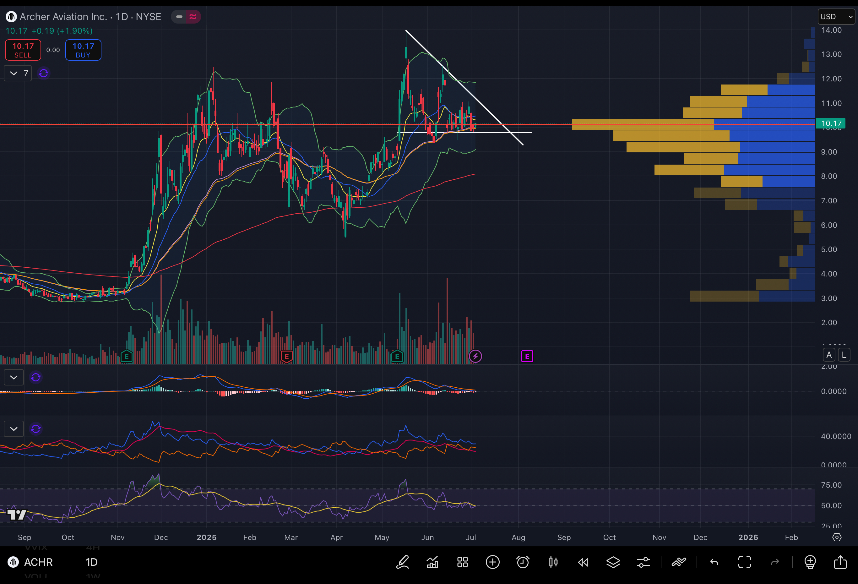Click the multi-line indicator templates icon
The width and height of the screenshot is (858, 584).
pyautogui.click(x=679, y=562)
